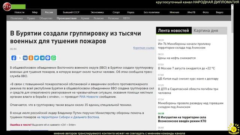Open the Видео section
Image resolution: width=240 pixels, height=135 pixels.
point(219,12)
